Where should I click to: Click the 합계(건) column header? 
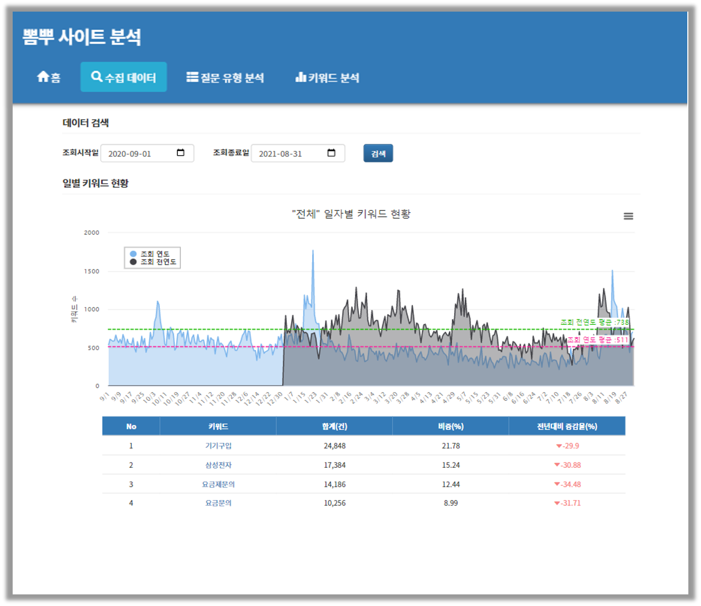click(x=334, y=426)
